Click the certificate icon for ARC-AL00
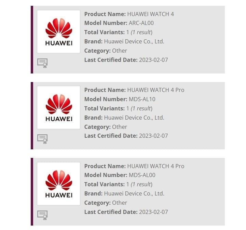 (42, 63)
